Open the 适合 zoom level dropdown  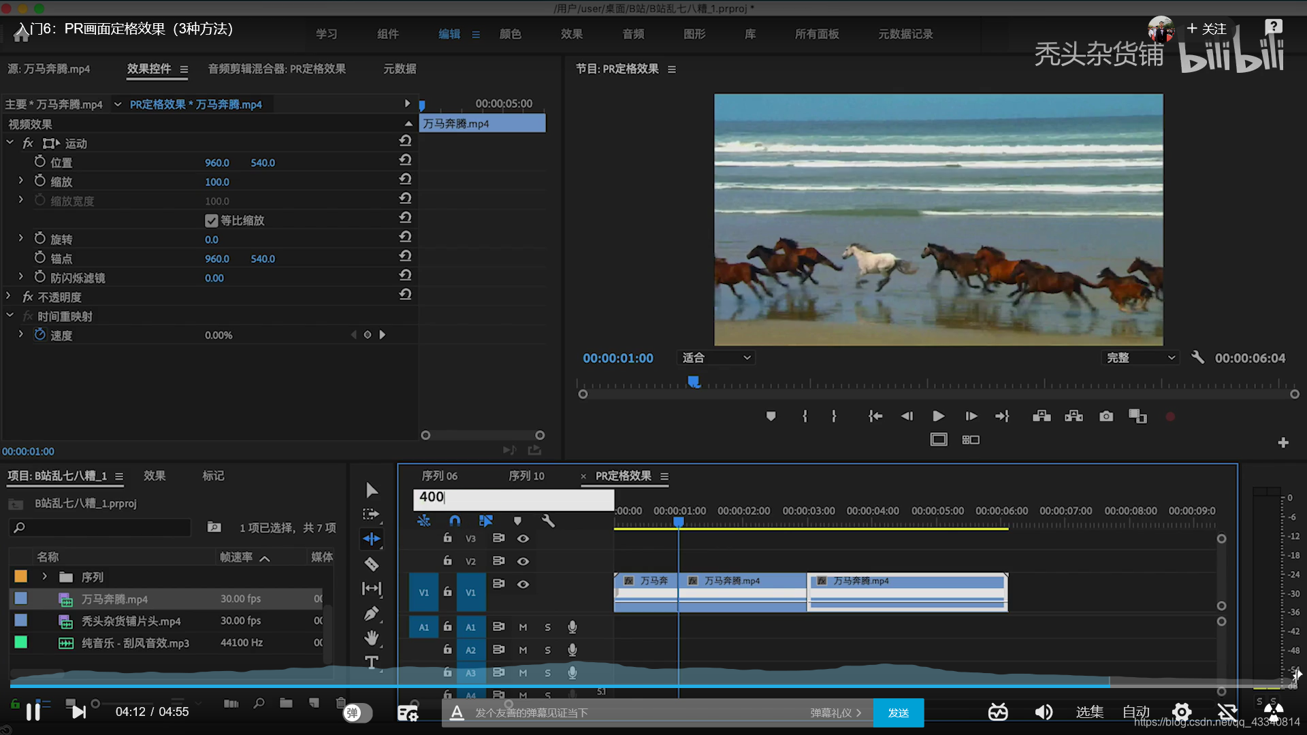pos(716,358)
